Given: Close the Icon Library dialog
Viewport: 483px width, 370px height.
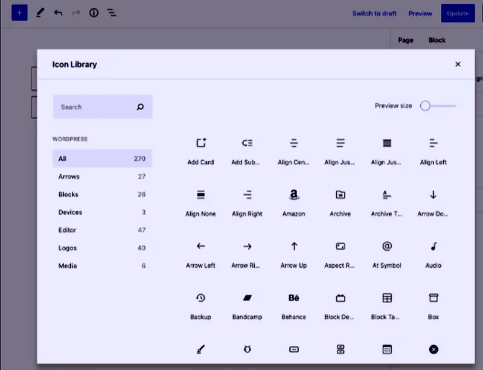Looking at the screenshot, I should click(x=458, y=64).
